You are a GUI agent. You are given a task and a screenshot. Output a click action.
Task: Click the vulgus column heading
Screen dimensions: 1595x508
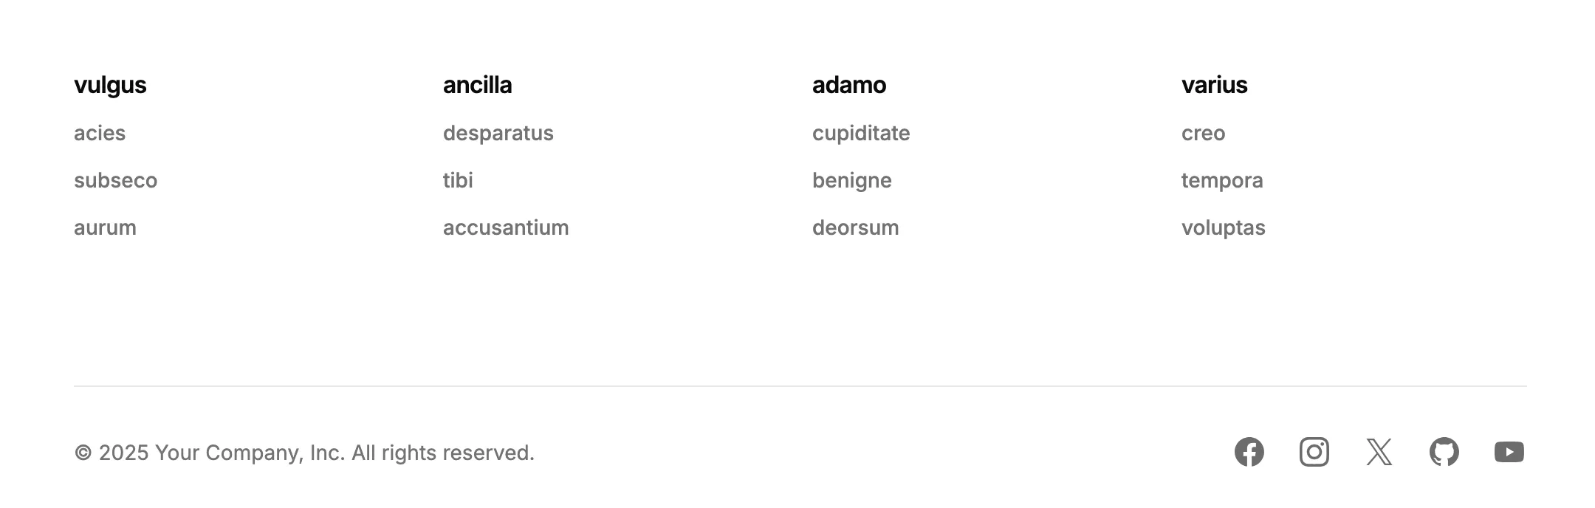click(110, 86)
